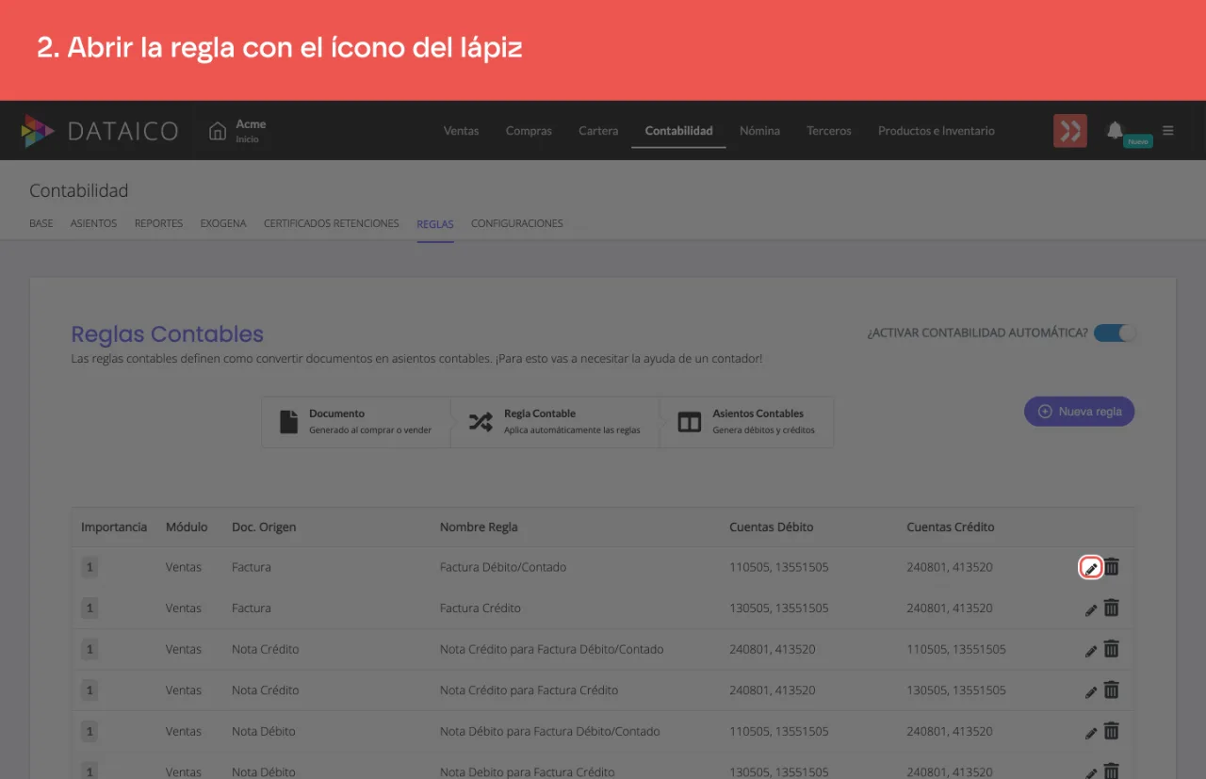Open Productos e Inventario menu

coord(937,131)
